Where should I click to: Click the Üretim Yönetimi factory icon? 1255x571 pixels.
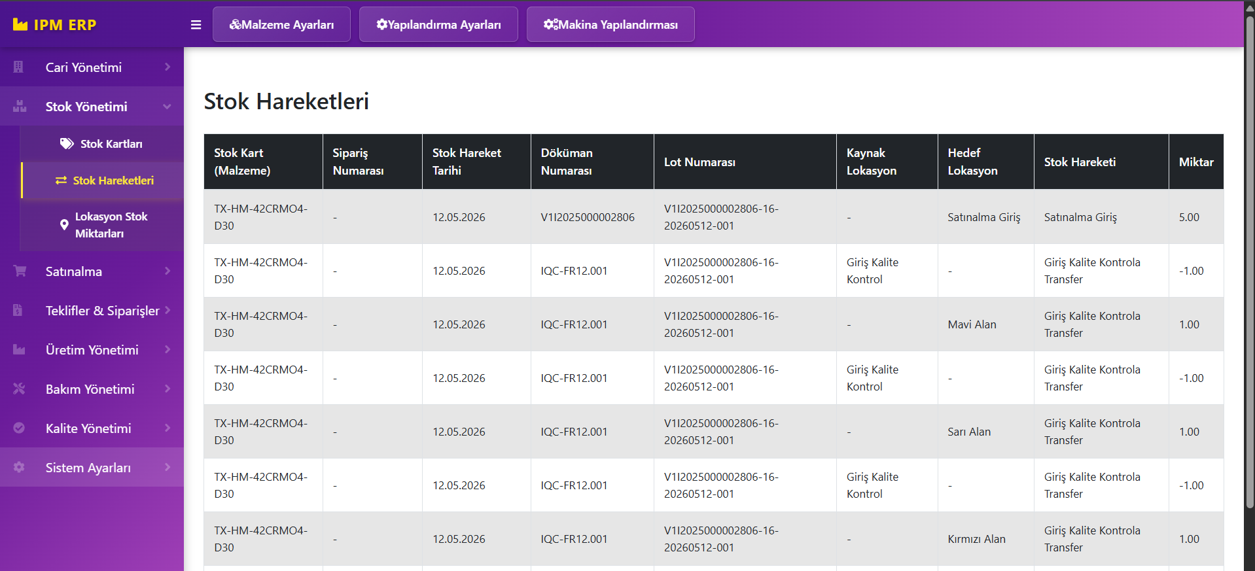19,349
